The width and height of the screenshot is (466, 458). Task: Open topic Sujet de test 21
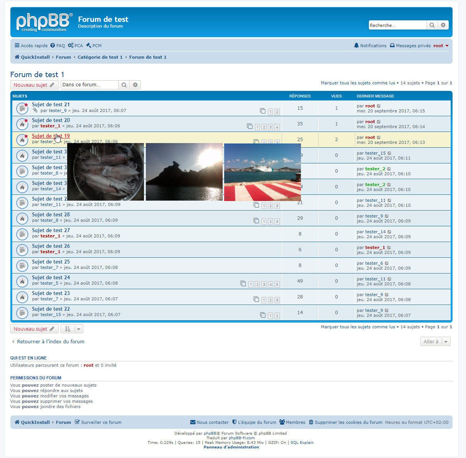pyautogui.click(x=51, y=104)
